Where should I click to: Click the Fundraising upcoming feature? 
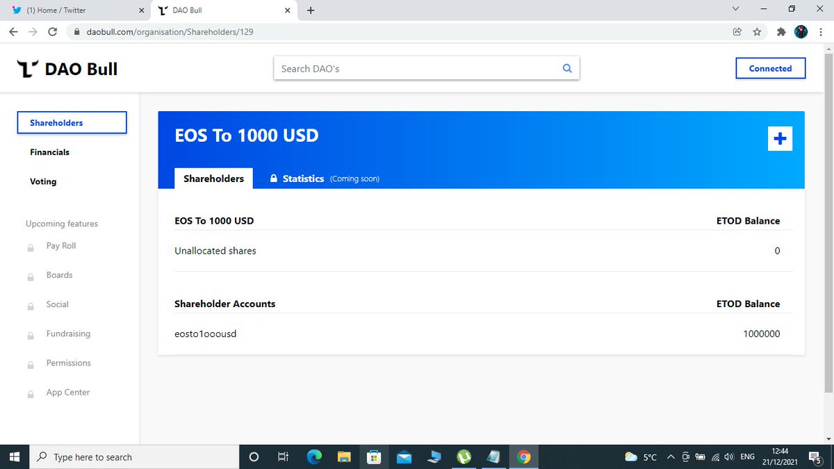[x=68, y=334]
